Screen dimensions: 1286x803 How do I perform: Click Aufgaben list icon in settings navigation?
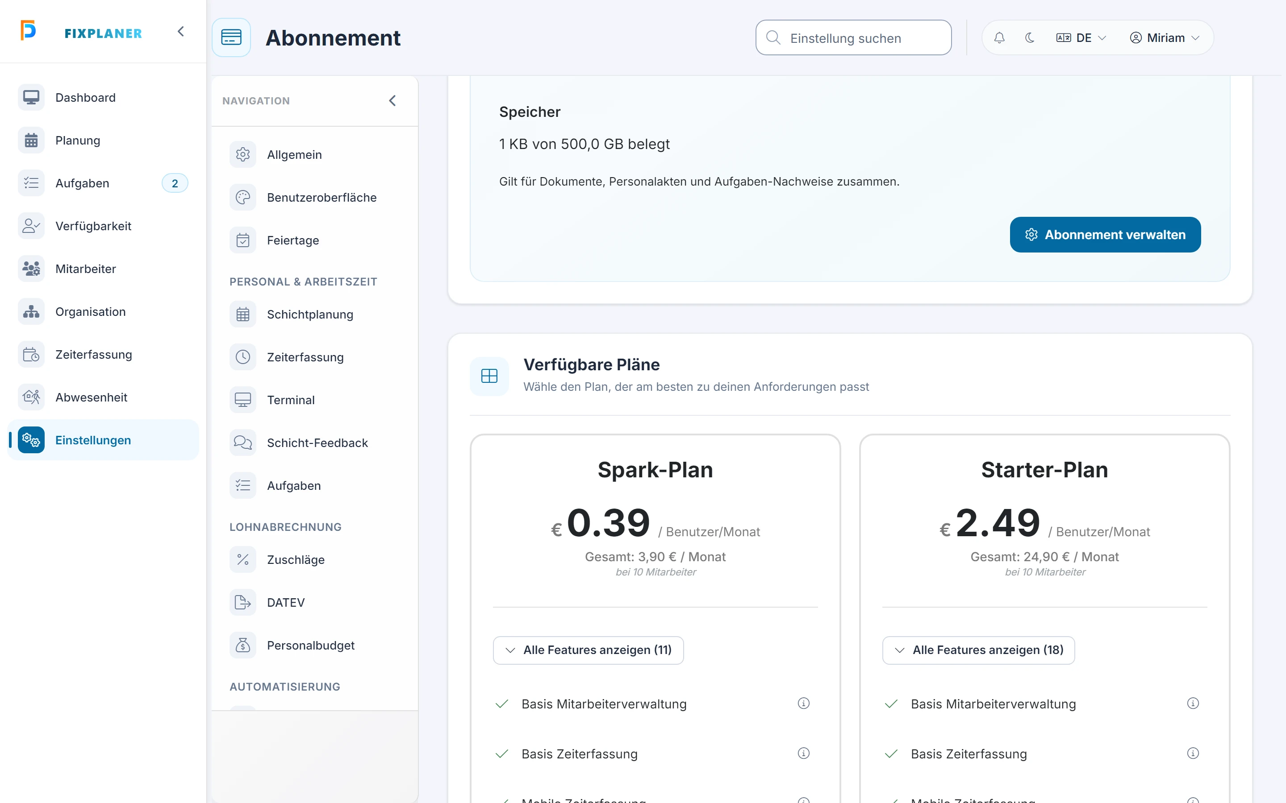[x=243, y=485]
